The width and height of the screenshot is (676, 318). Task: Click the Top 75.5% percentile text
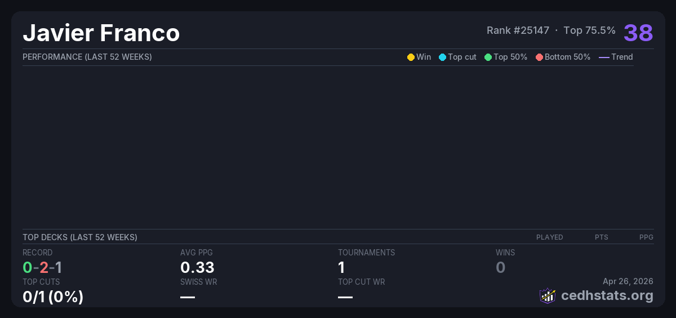point(589,30)
